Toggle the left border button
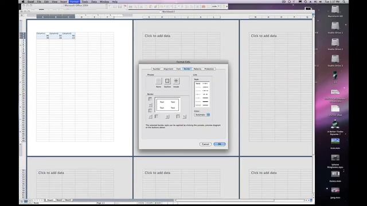The height and width of the screenshot is (206, 367). click(157, 117)
